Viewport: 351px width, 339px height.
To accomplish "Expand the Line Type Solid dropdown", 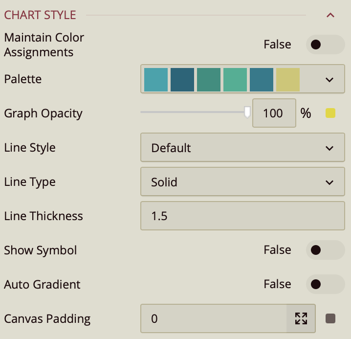I will [x=242, y=182].
